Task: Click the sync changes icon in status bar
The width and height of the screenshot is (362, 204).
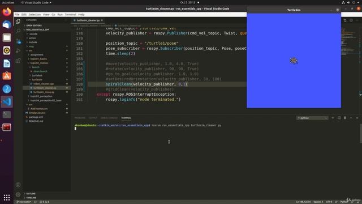Action: [35, 202]
